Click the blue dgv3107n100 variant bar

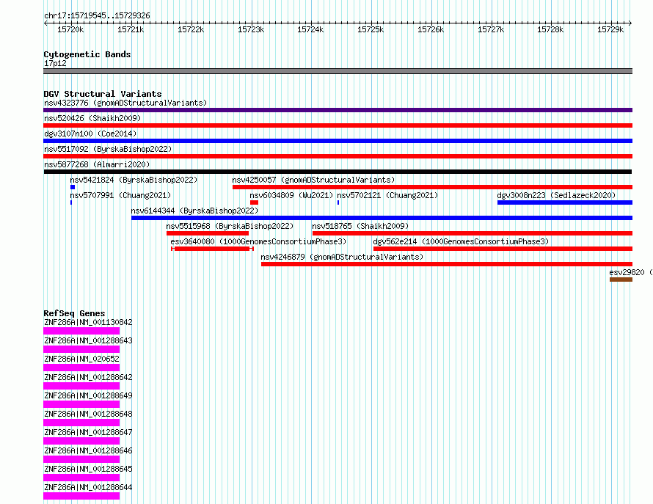pos(338,141)
